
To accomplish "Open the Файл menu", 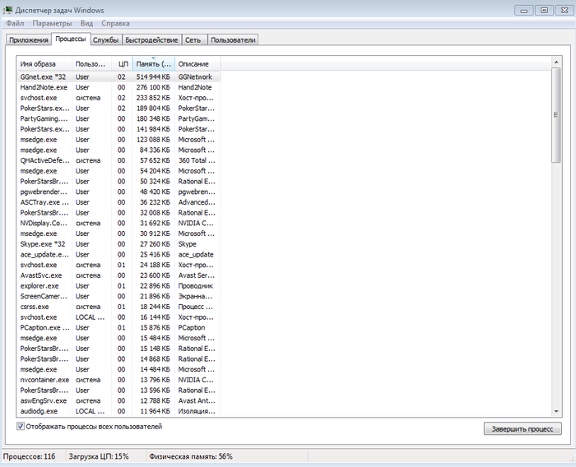I will point(15,24).
